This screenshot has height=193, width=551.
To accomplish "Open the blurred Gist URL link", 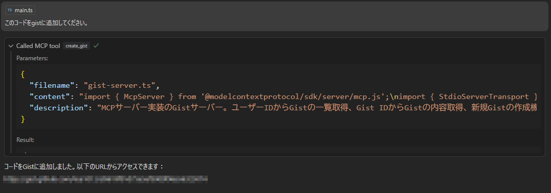I will pos(105,179).
